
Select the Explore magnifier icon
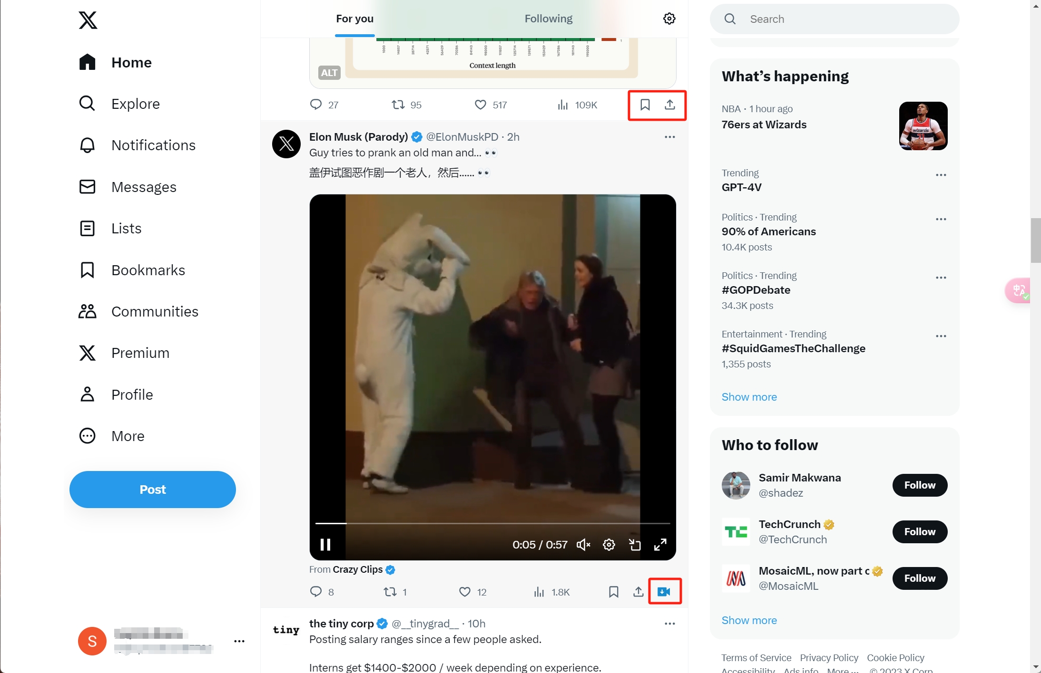[88, 103]
